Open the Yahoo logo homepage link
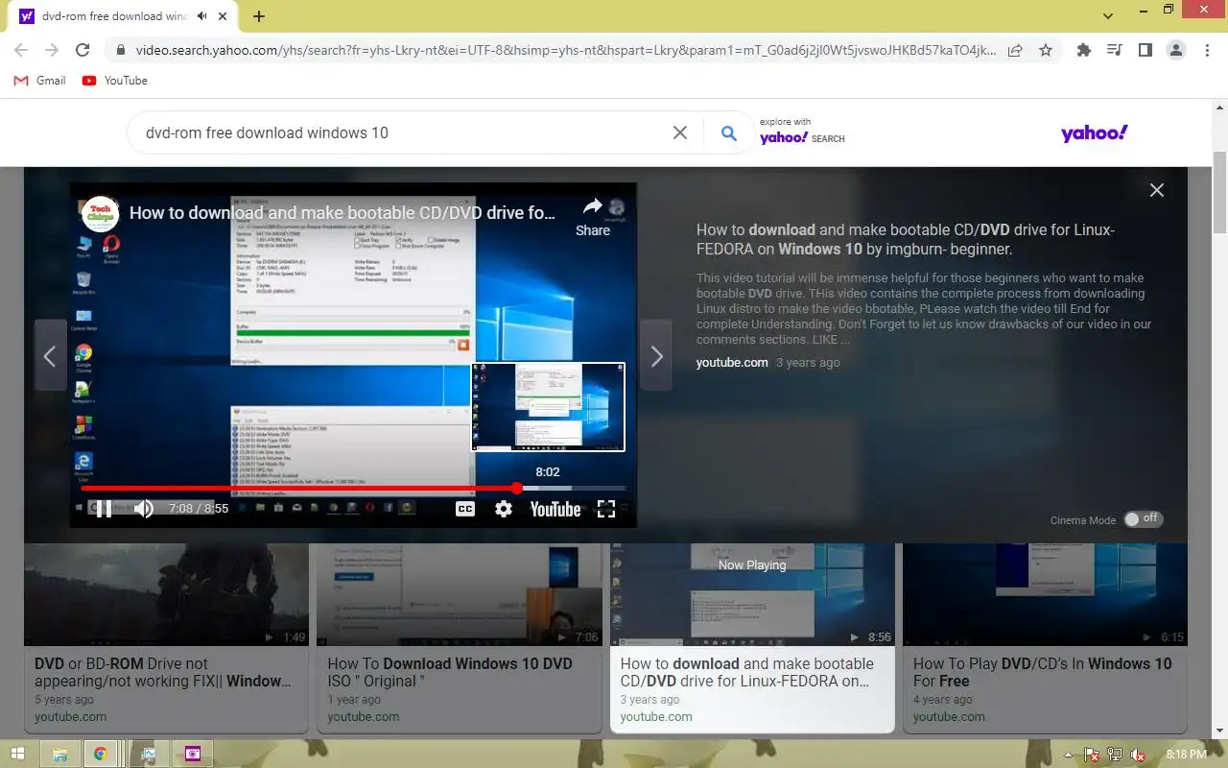Image resolution: width=1228 pixels, height=768 pixels. tap(1095, 132)
